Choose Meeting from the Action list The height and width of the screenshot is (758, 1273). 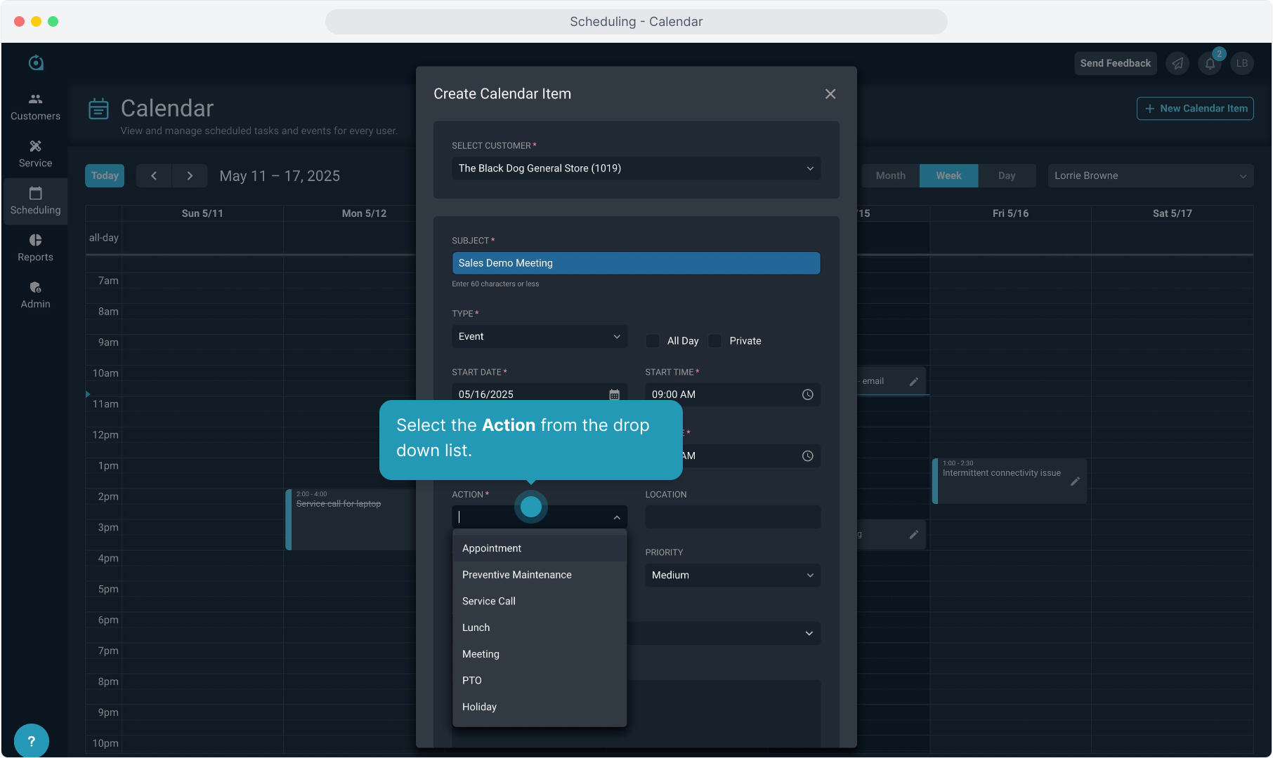pyautogui.click(x=481, y=654)
